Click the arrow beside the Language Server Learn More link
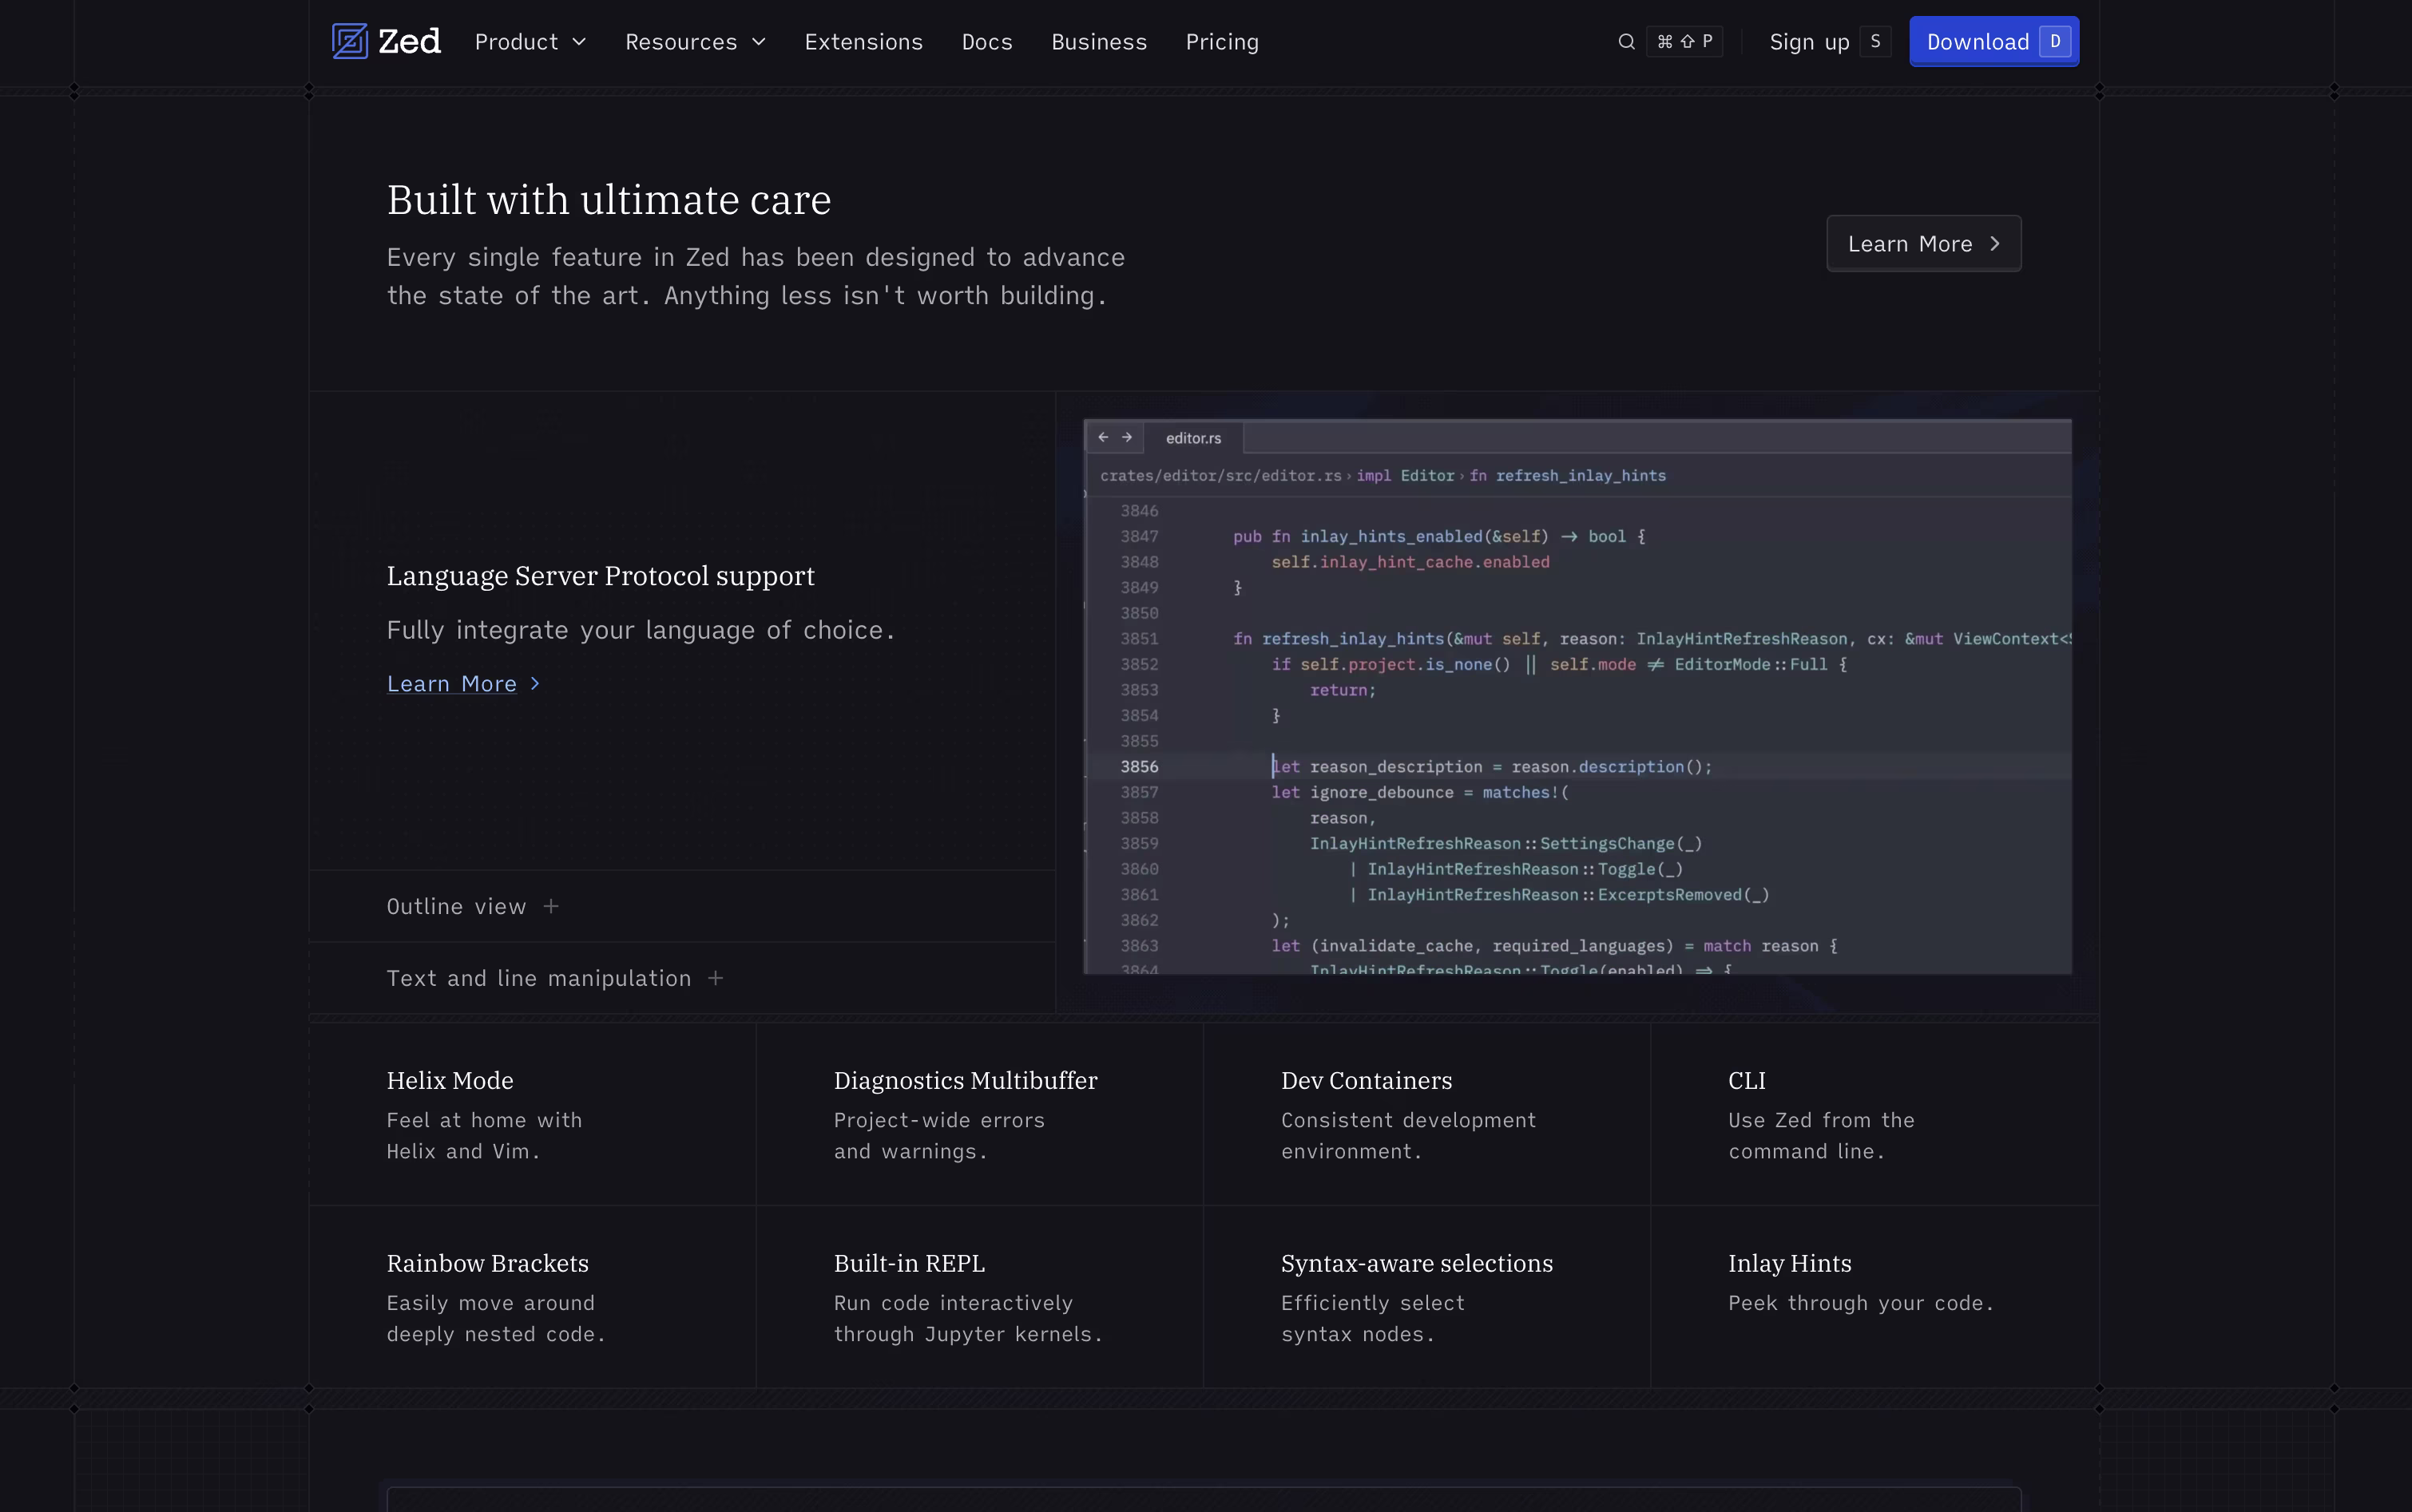Viewport: 2412px width, 1512px height. (x=535, y=683)
